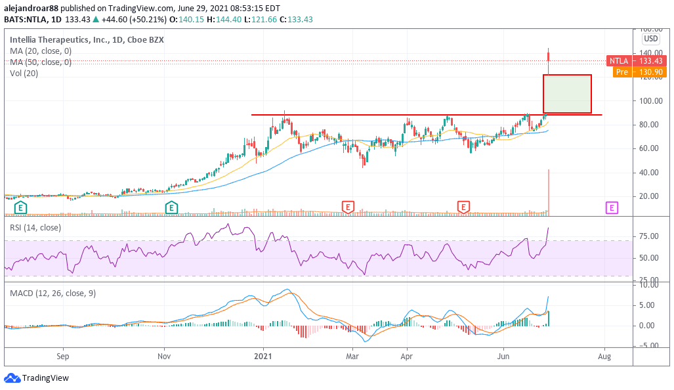Select the RSI (14, close) legend
This screenshot has width=674, height=390.
[x=35, y=227]
